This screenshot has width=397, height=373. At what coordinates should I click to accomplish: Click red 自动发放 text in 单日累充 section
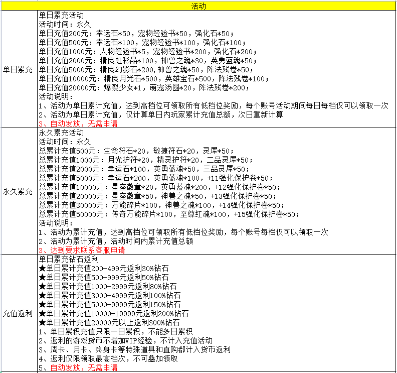pos(65,123)
